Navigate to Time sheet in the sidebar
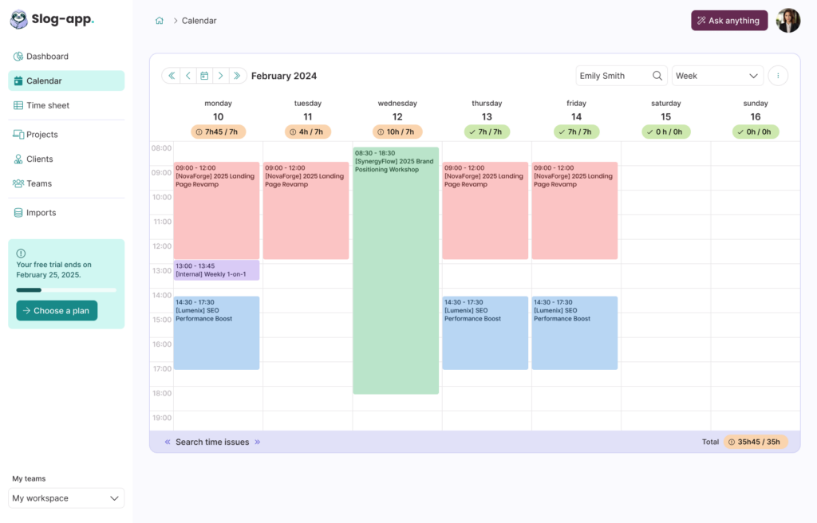817x523 pixels. (x=48, y=105)
